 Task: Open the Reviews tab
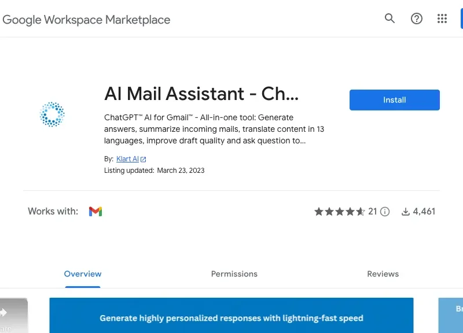(x=383, y=273)
